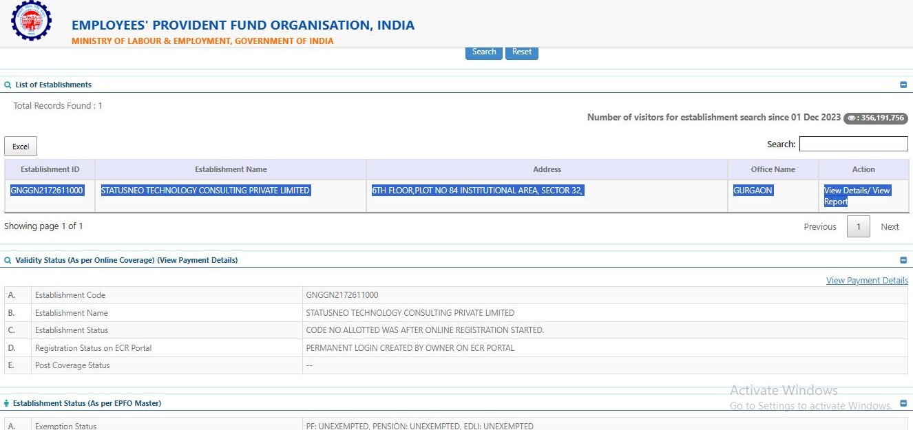Click the EPFO logo emblem

31,21
